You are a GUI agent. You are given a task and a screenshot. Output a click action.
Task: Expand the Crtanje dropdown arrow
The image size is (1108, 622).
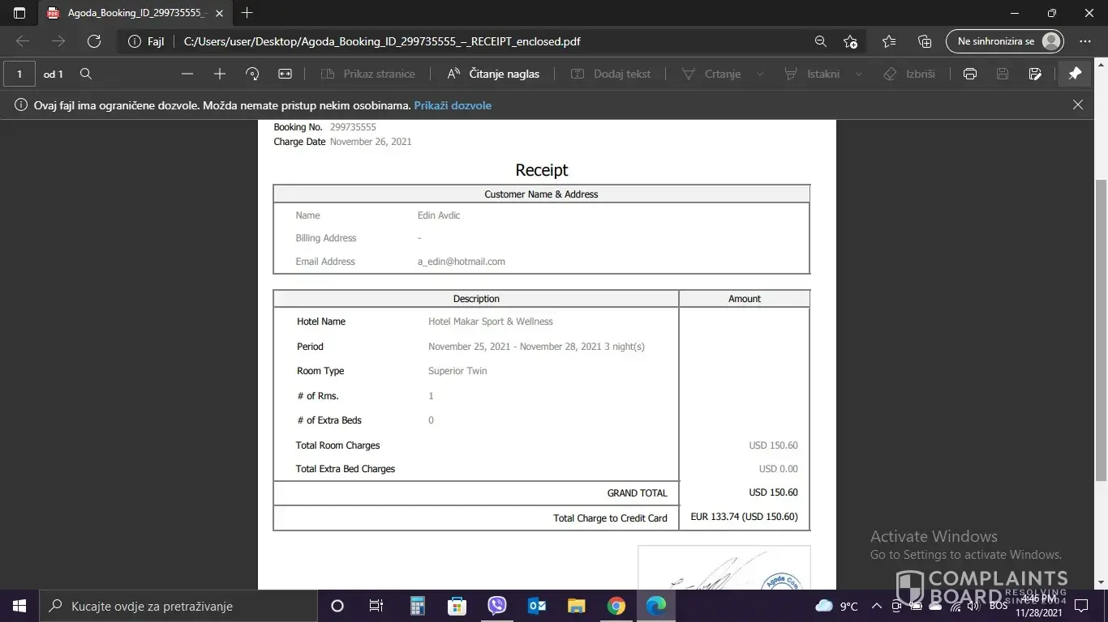[760, 74]
